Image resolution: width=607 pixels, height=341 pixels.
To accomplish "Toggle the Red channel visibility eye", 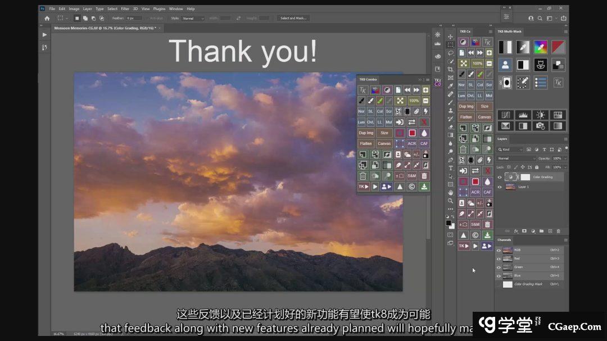I will (x=499, y=259).
